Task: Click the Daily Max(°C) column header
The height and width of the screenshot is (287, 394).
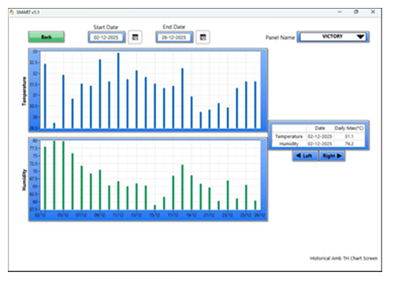Action: pos(349,129)
